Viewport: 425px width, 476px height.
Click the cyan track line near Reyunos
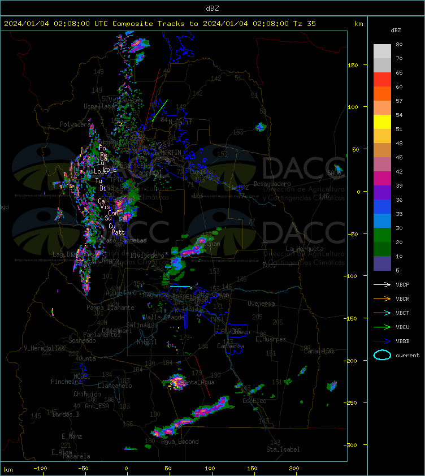click(181, 286)
